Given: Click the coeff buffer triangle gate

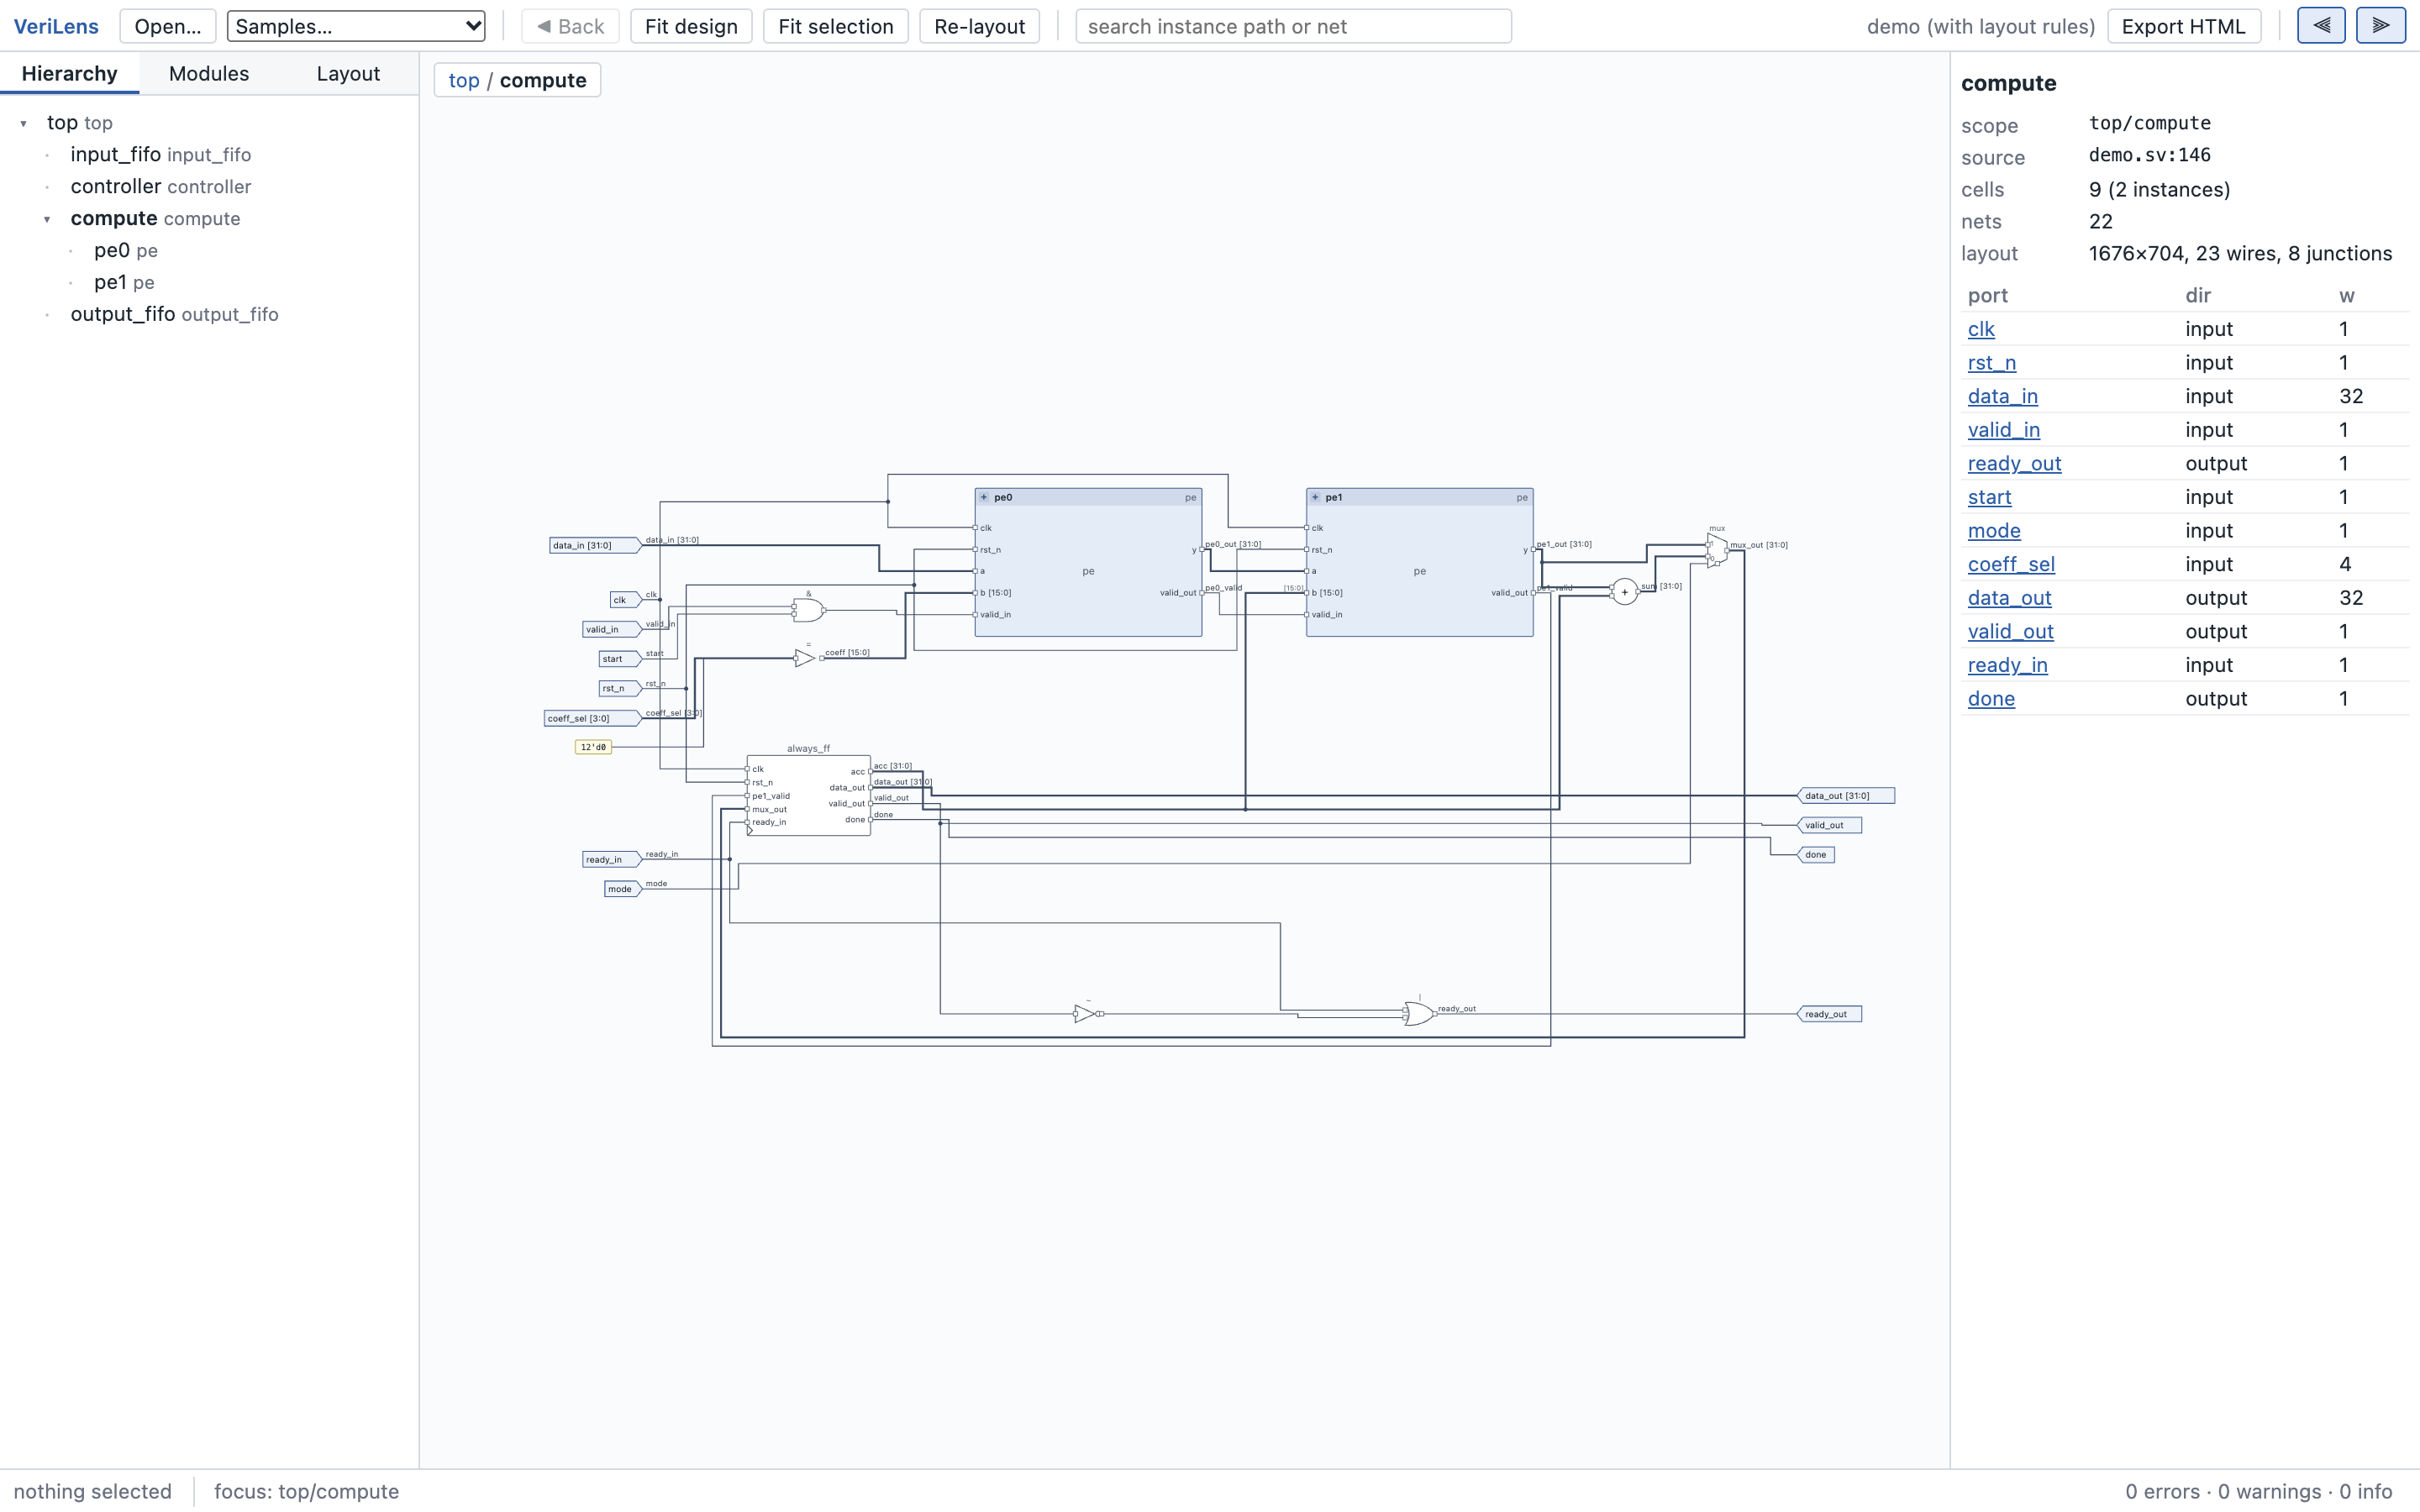Looking at the screenshot, I should (804, 658).
